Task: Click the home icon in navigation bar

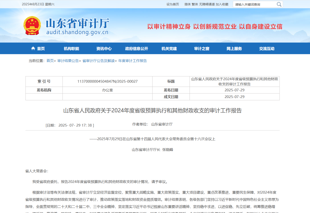Action: tap(33, 48)
